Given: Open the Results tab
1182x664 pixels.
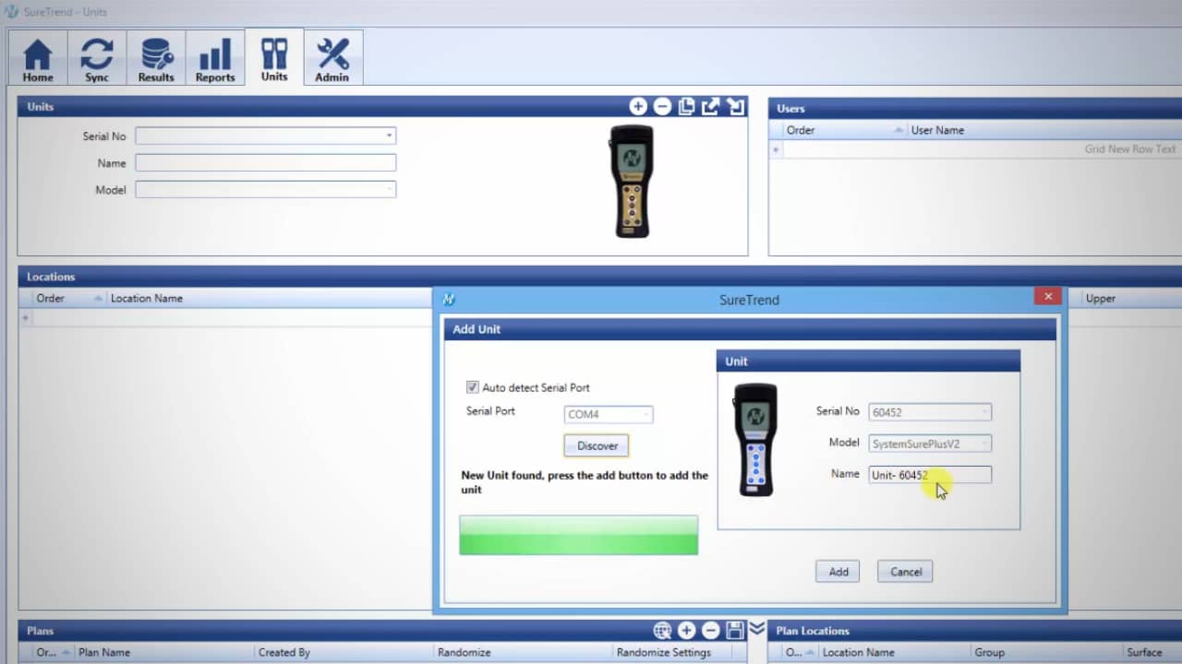Looking at the screenshot, I should coord(156,58).
